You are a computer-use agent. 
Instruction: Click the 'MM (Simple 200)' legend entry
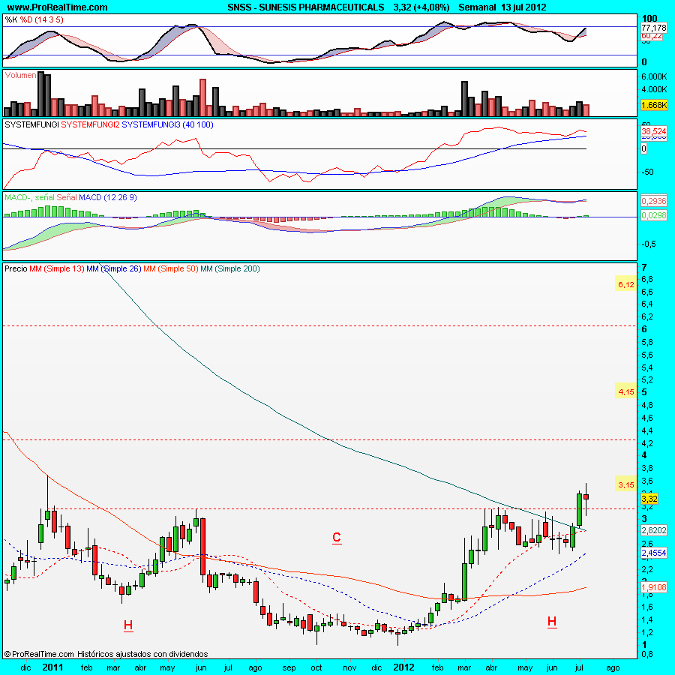pyautogui.click(x=230, y=269)
